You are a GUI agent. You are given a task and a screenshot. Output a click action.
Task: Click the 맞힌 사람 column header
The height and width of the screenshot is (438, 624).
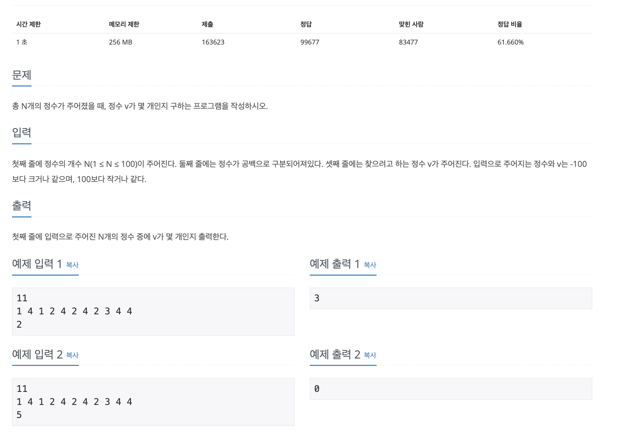coord(411,24)
